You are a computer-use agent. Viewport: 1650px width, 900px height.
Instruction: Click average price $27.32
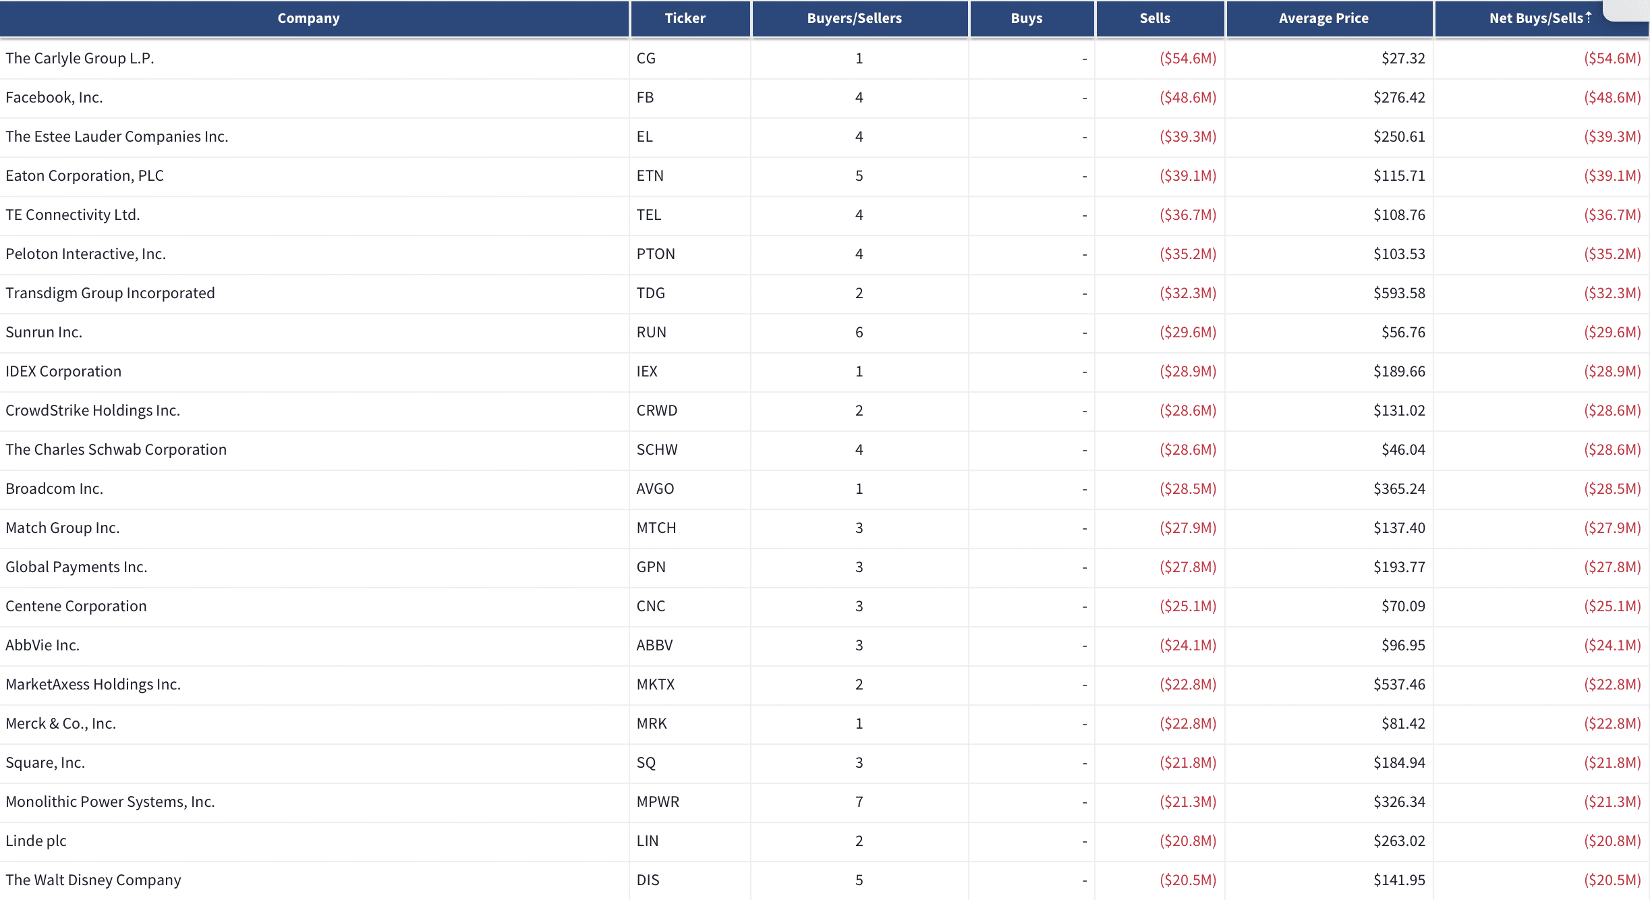click(x=1403, y=58)
